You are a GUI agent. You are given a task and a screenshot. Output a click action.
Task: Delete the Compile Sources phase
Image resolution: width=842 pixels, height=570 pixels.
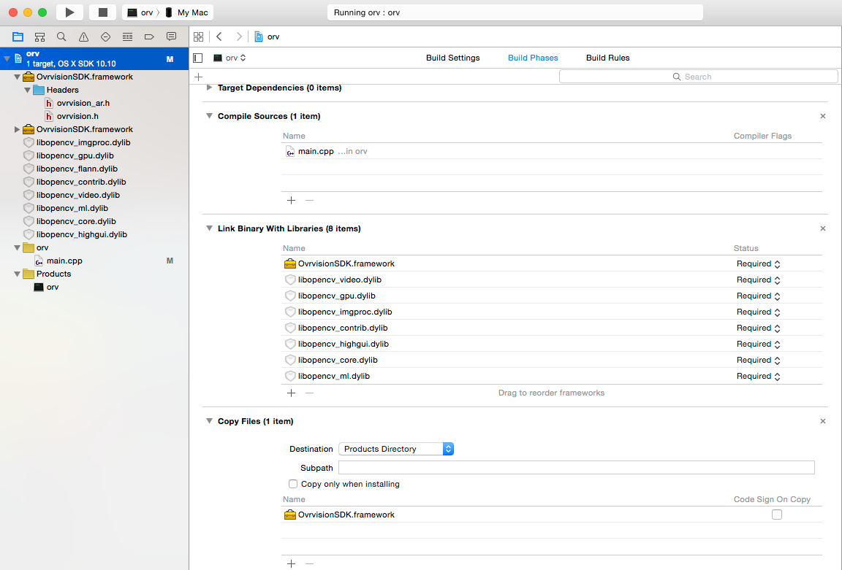click(823, 116)
